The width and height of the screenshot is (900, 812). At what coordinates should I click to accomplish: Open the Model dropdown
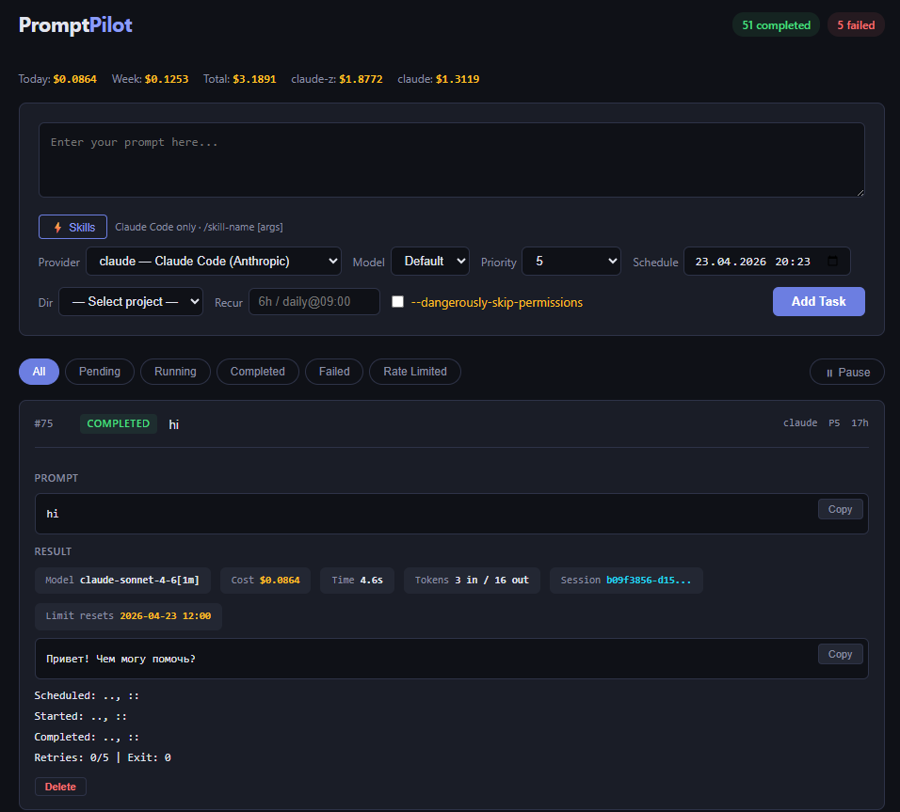(429, 262)
